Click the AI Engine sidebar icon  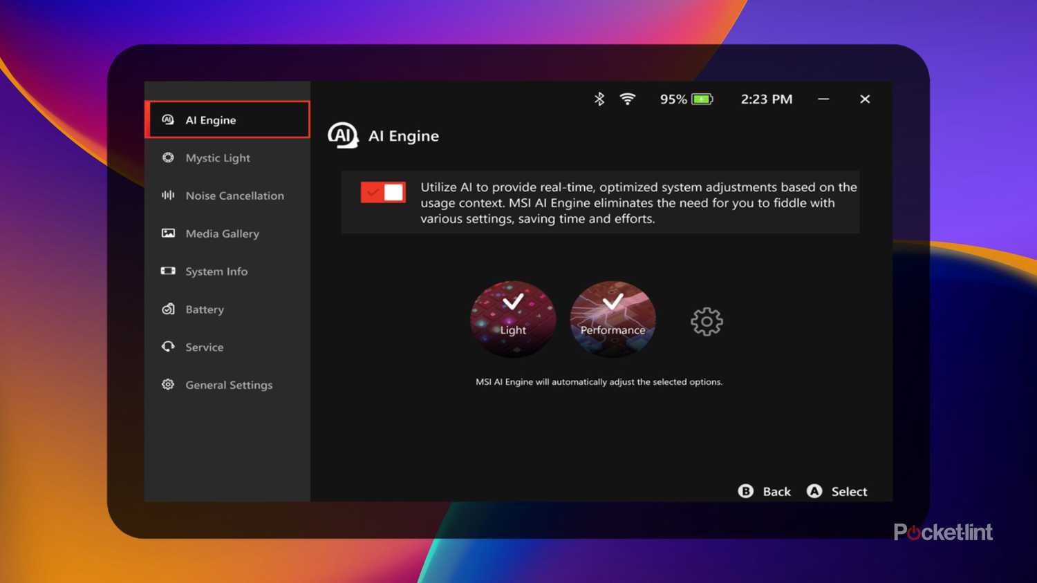(168, 120)
